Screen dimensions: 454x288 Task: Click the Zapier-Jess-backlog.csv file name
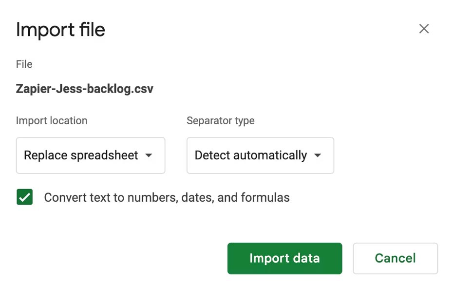pos(85,89)
